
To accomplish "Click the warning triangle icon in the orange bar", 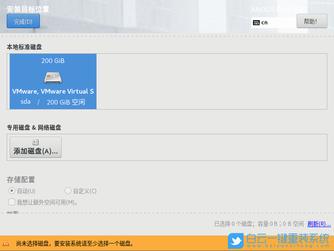I will tap(6, 243).
